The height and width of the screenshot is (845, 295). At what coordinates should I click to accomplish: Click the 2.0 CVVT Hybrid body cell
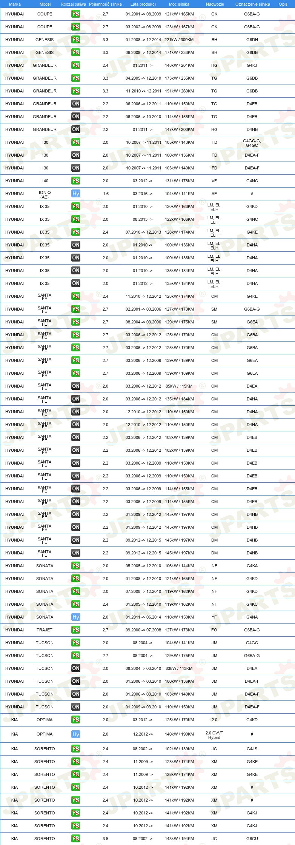click(214, 735)
